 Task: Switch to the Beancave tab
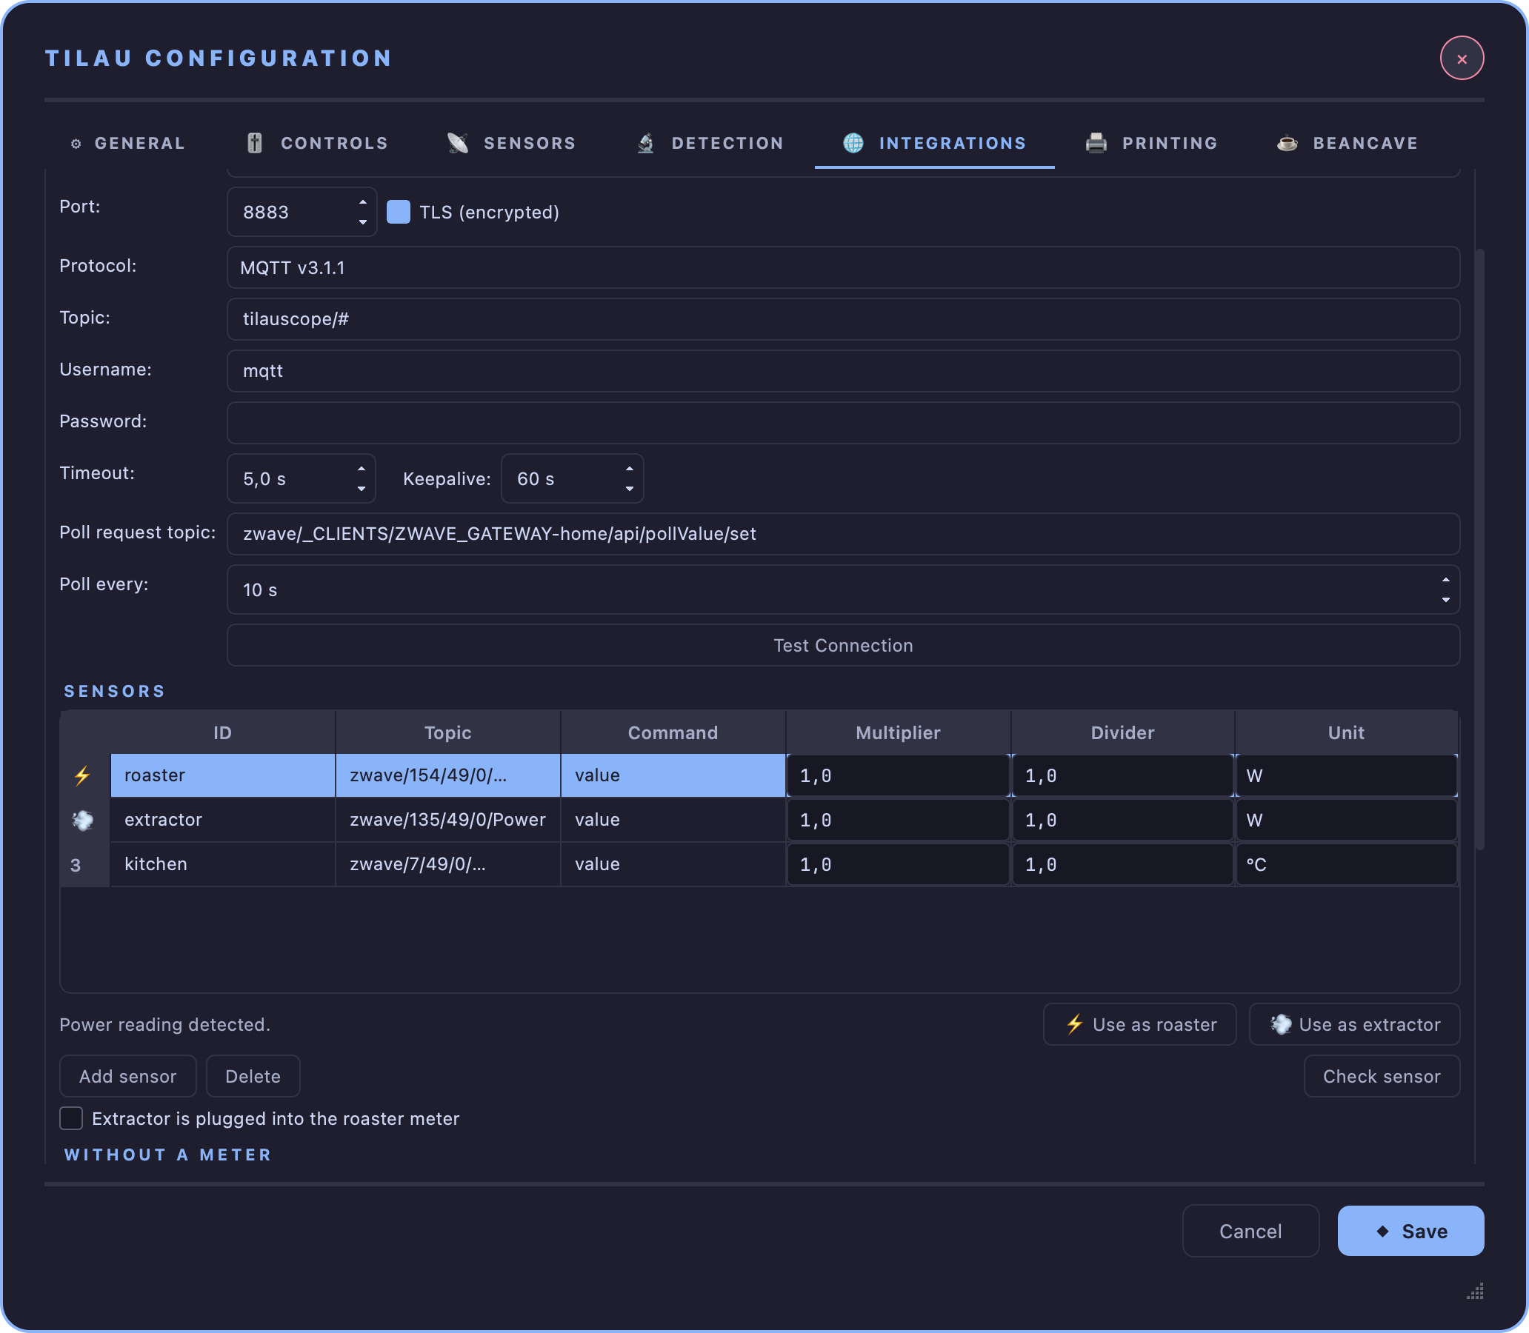click(x=1348, y=143)
